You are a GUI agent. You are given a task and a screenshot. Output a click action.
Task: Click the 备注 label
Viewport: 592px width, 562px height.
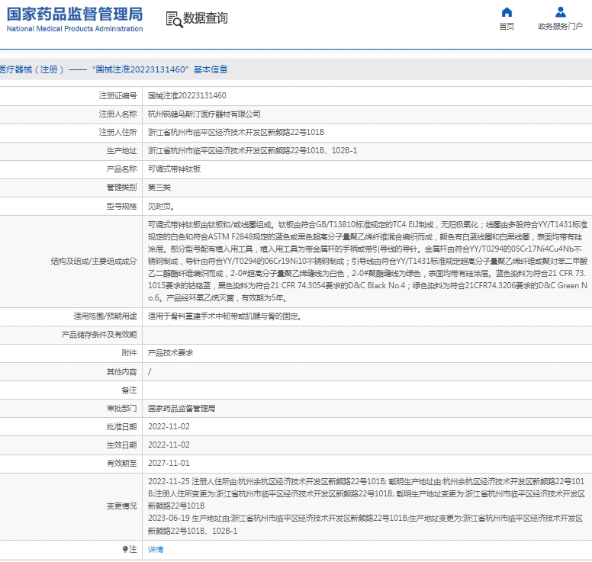point(129,390)
